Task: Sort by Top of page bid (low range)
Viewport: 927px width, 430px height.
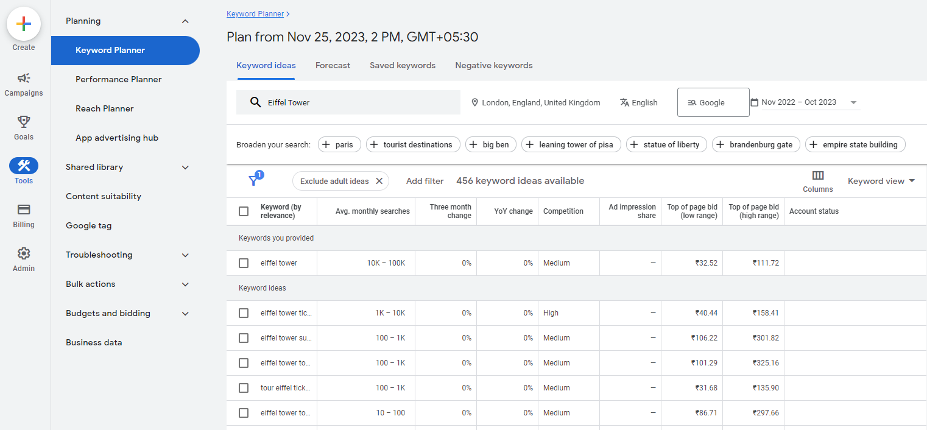Action: (x=692, y=211)
